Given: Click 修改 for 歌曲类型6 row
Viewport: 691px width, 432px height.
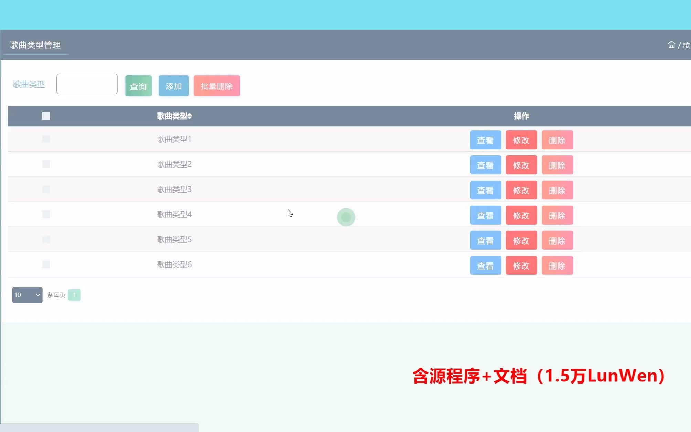Looking at the screenshot, I should 521,266.
